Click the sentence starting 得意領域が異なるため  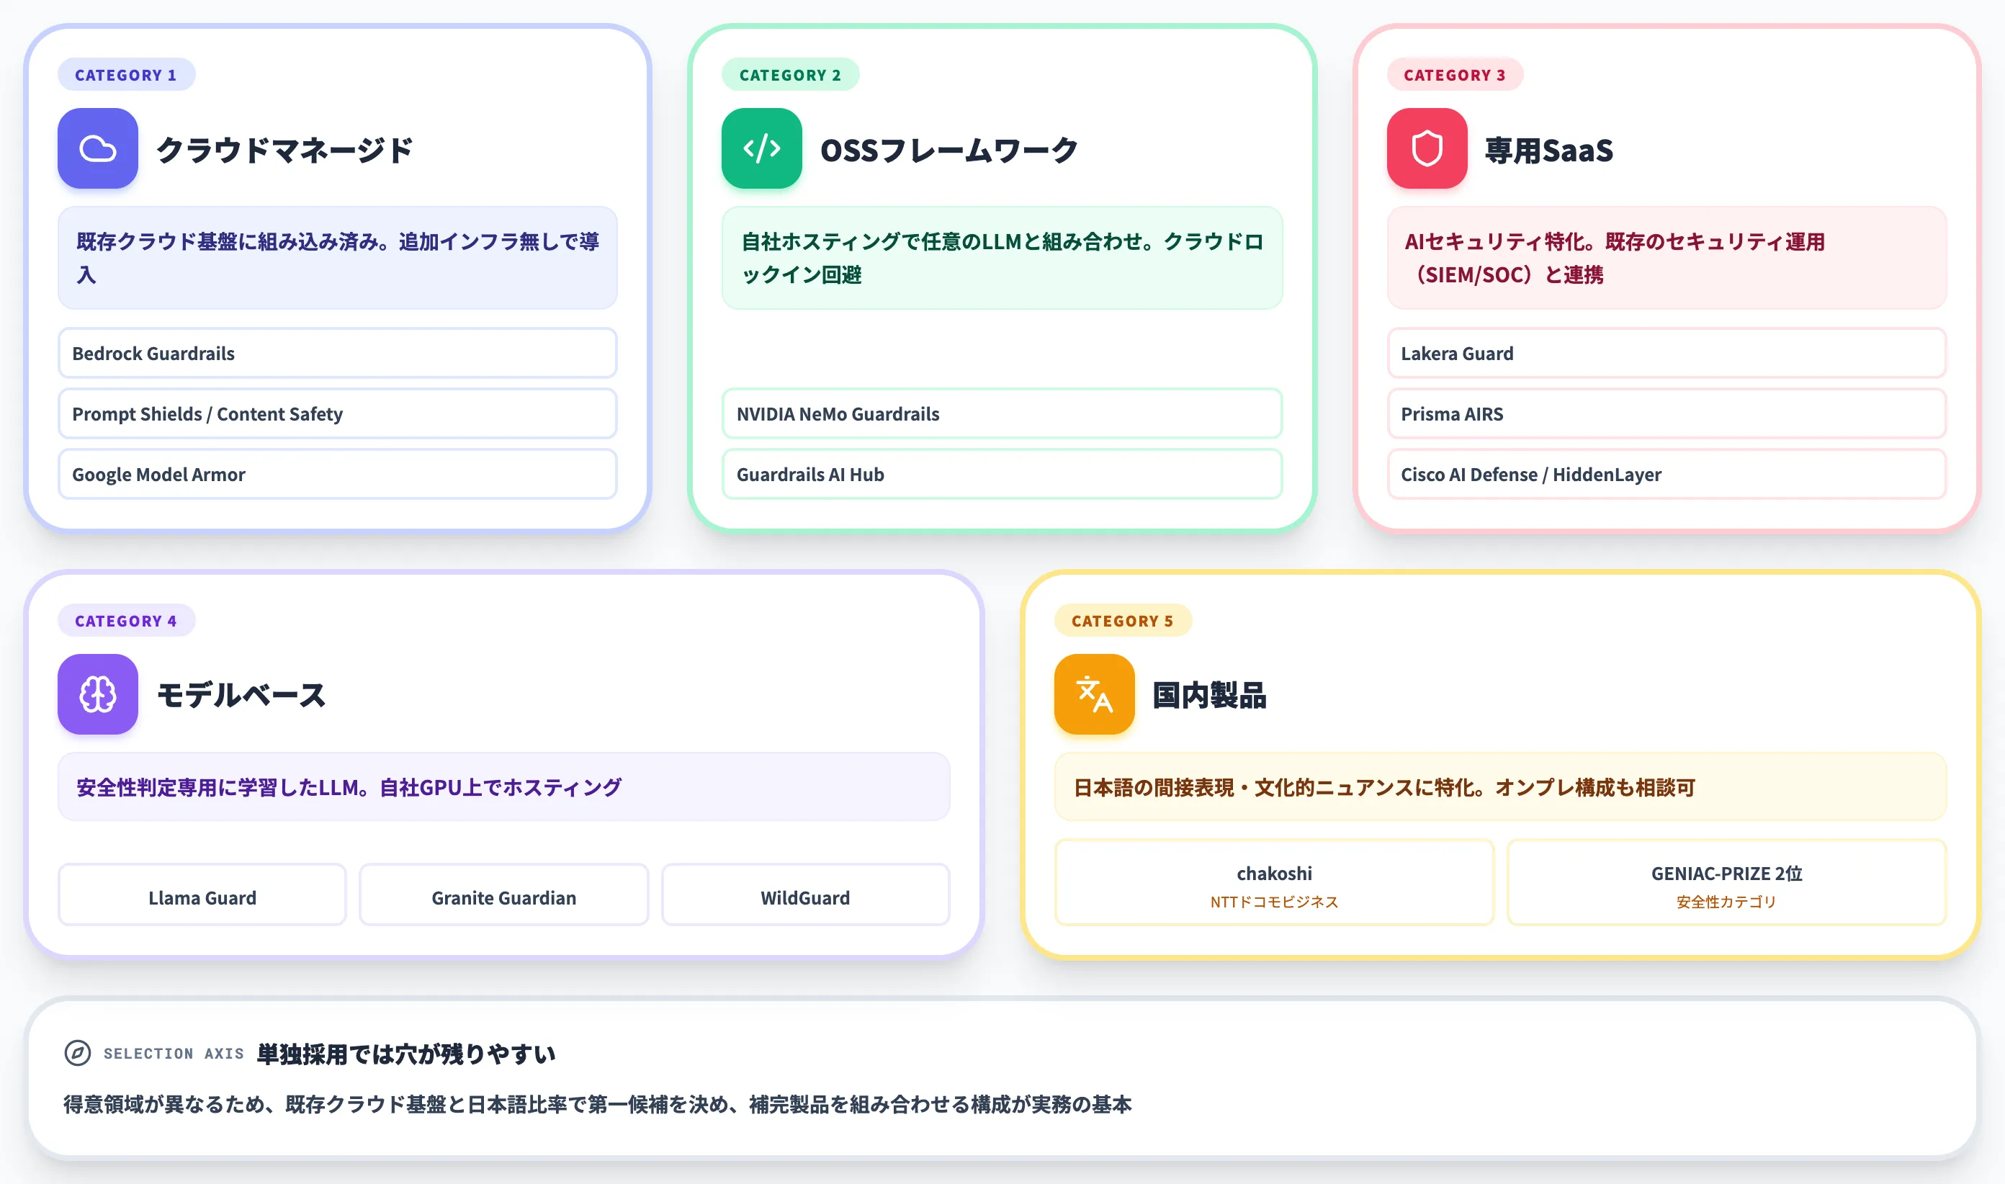pyautogui.click(x=598, y=1104)
